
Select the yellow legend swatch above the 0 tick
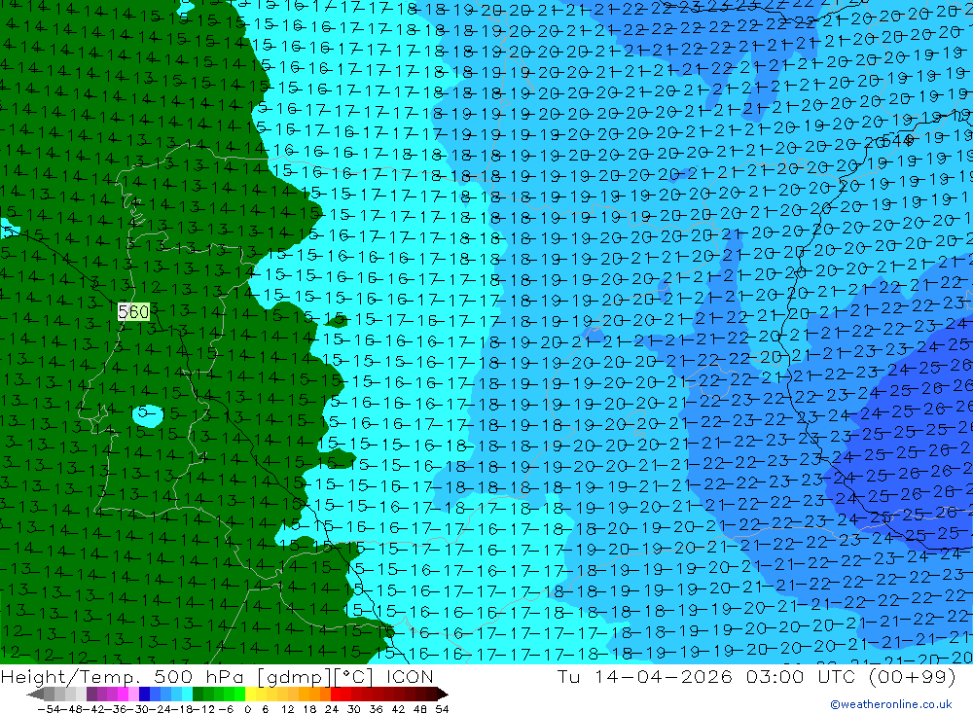coord(250,695)
